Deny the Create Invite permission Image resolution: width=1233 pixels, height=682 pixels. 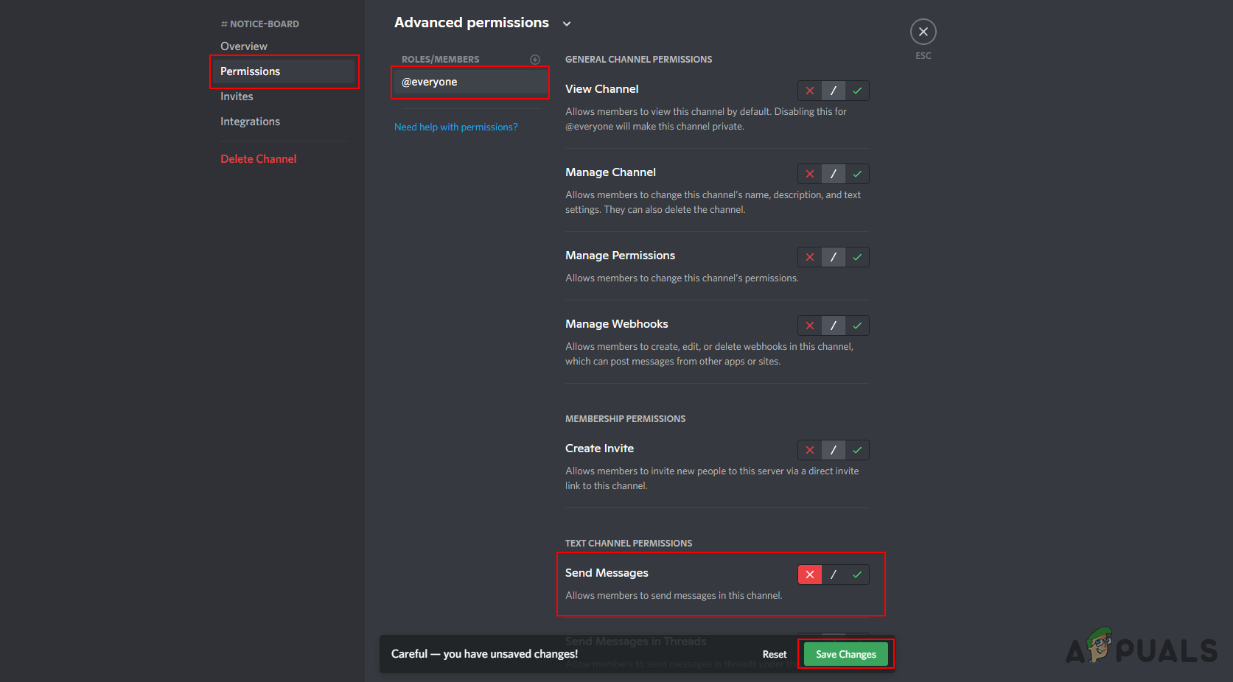pos(809,450)
